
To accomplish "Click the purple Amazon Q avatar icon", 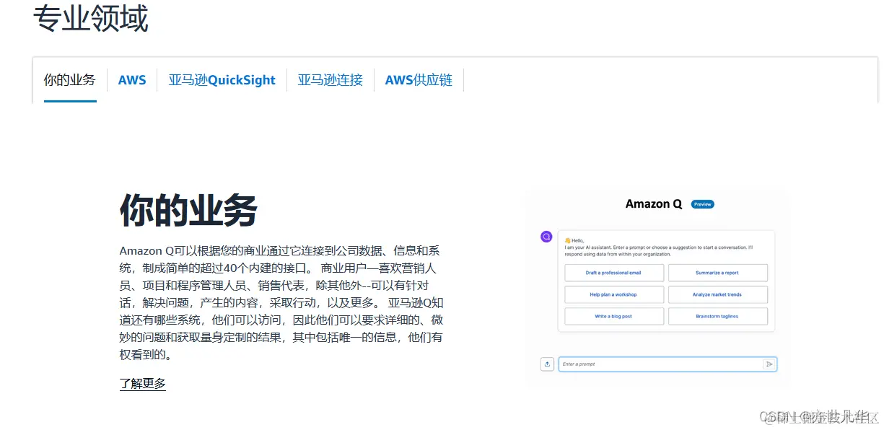I will pyautogui.click(x=546, y=237).
